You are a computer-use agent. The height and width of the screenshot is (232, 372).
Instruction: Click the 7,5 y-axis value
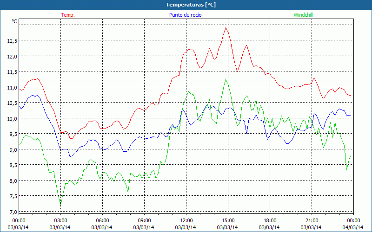[x=13, y=196]
